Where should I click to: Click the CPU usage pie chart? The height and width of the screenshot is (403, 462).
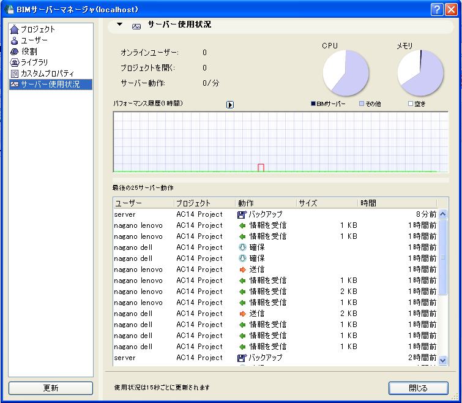(x=346, y=73)
